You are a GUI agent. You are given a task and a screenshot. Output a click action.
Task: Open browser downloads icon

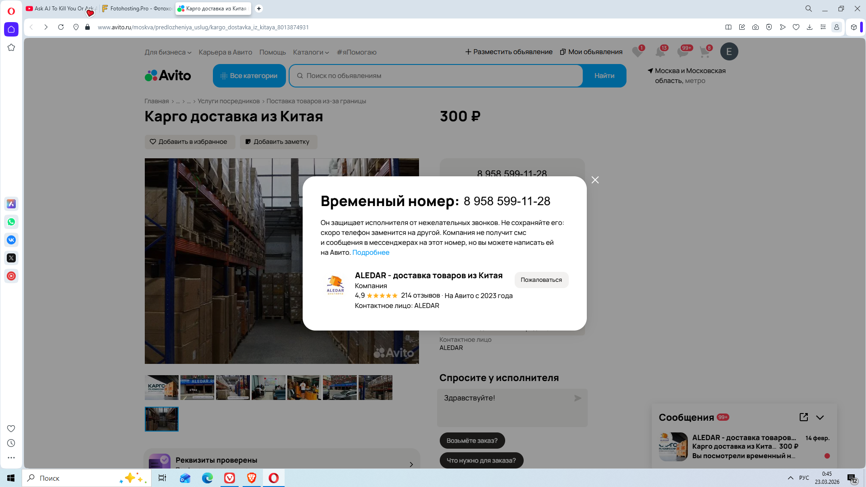[x=810, y=27]
